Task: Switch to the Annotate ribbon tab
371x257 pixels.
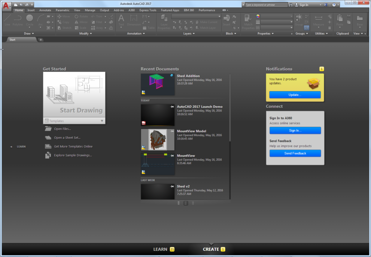Action: (x=45, y=10)
